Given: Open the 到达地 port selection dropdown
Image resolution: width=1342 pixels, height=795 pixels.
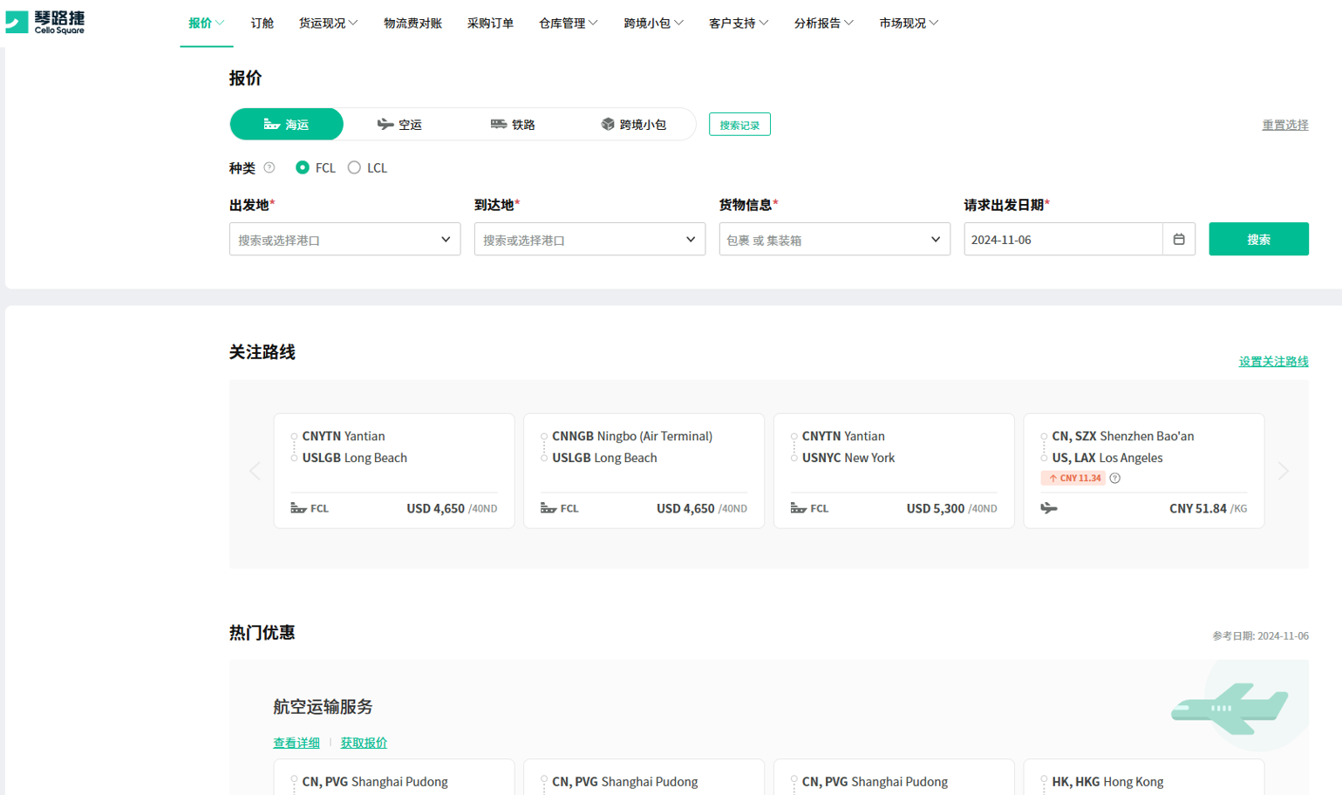Looking at the screenshot, I should click(x=589, y=239).
